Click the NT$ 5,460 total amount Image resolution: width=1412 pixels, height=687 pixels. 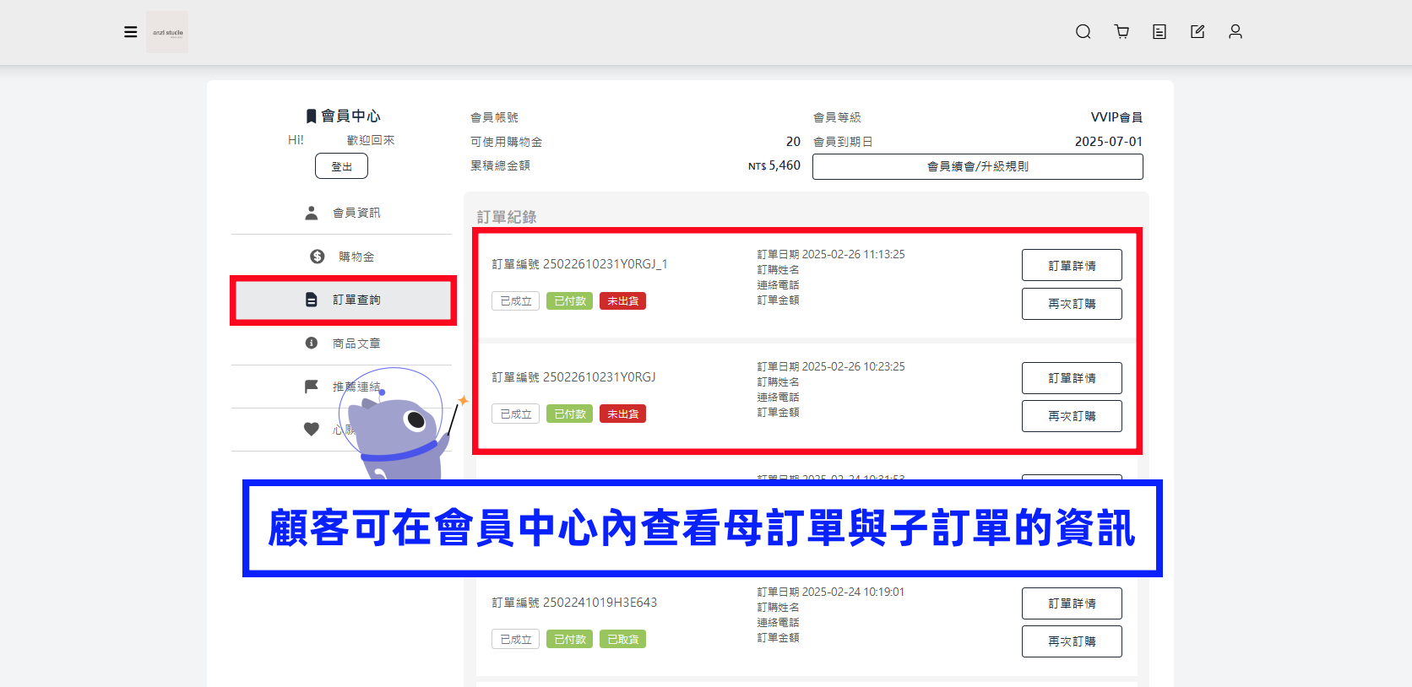click(x=774, y=165)
